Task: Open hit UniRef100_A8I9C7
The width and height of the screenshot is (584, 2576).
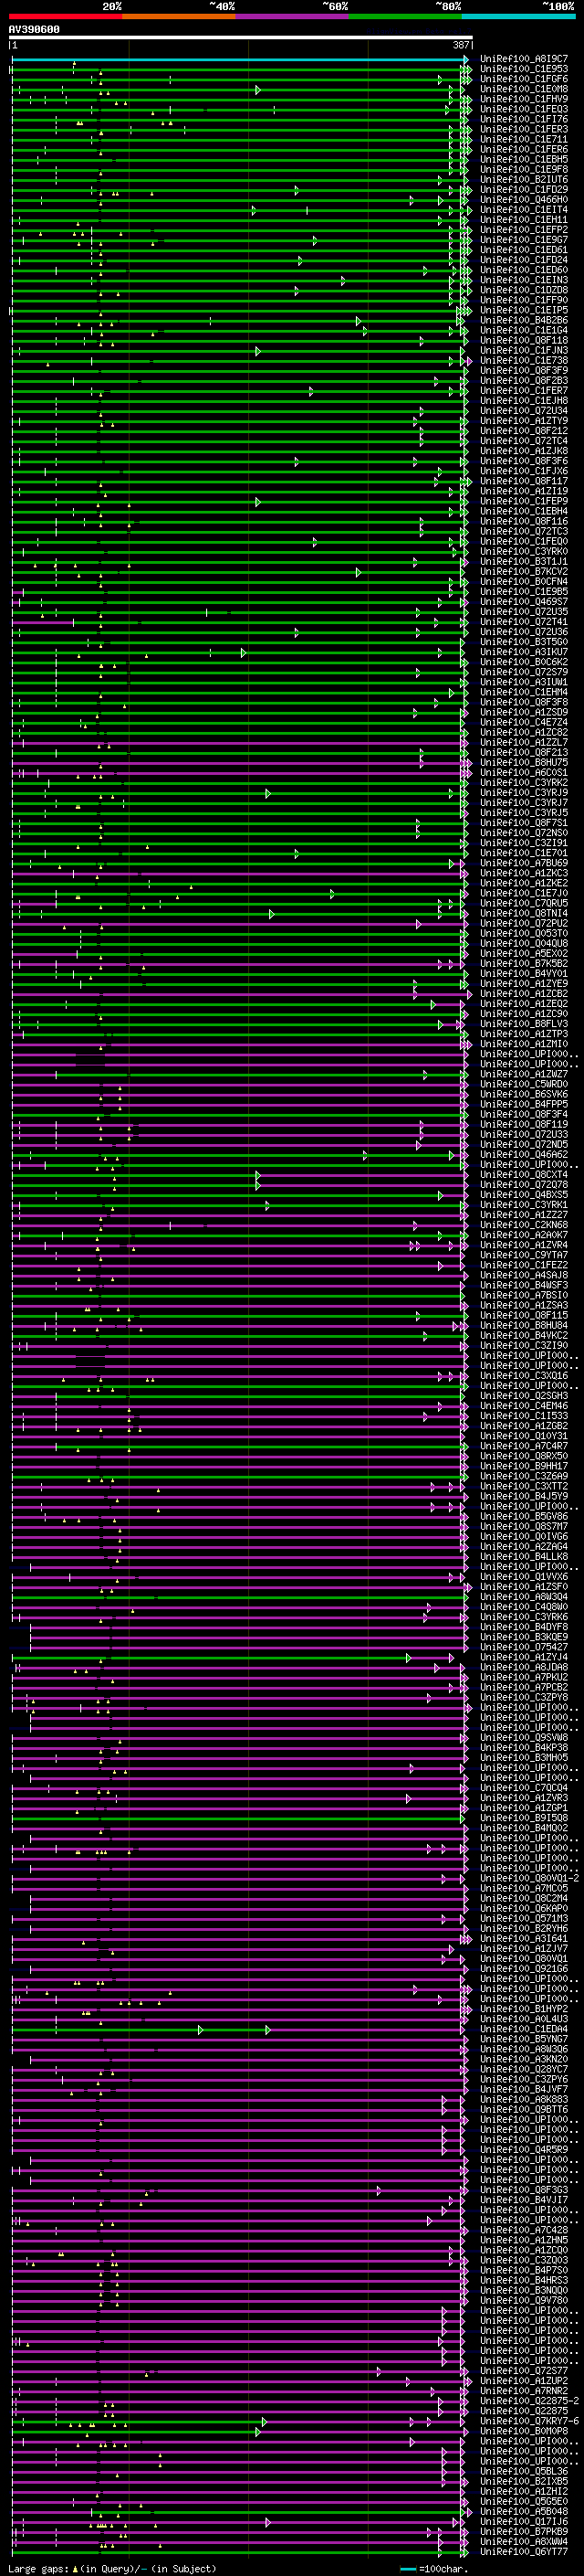Action: coord(524,59)
